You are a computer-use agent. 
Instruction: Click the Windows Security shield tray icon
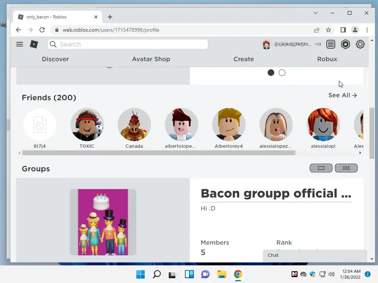click(312, 274)
